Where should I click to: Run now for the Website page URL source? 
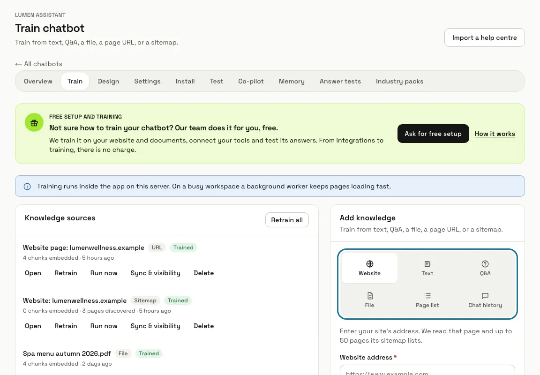coord(104,273)
